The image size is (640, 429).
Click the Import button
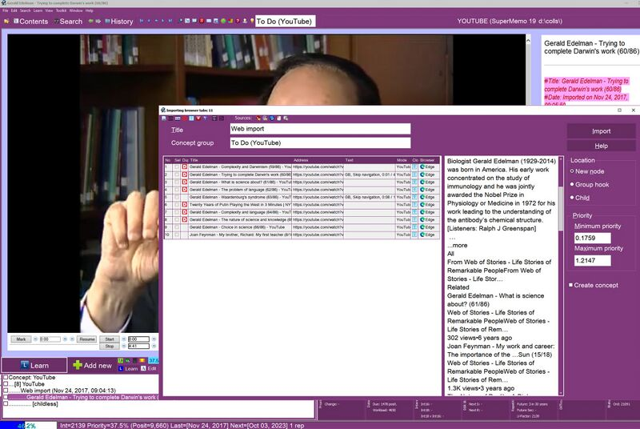(601, 131)
